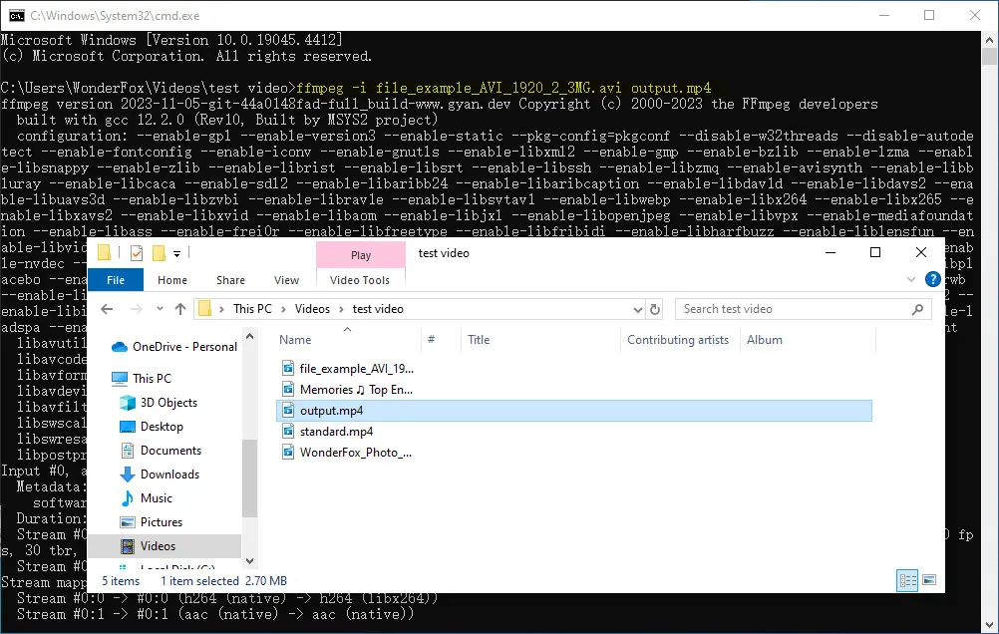
Task: Click cmd window scroll down arrow
Action: point(989,626)
